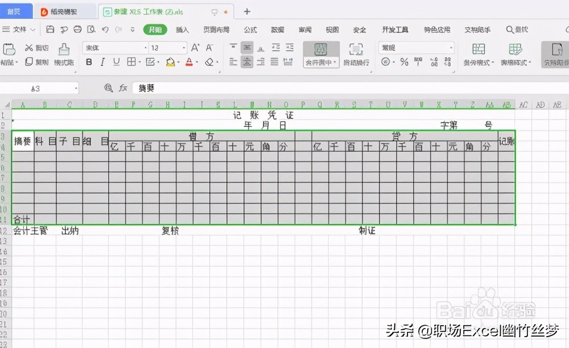Switch to the 插入 ribbon tab

[182, 29]
